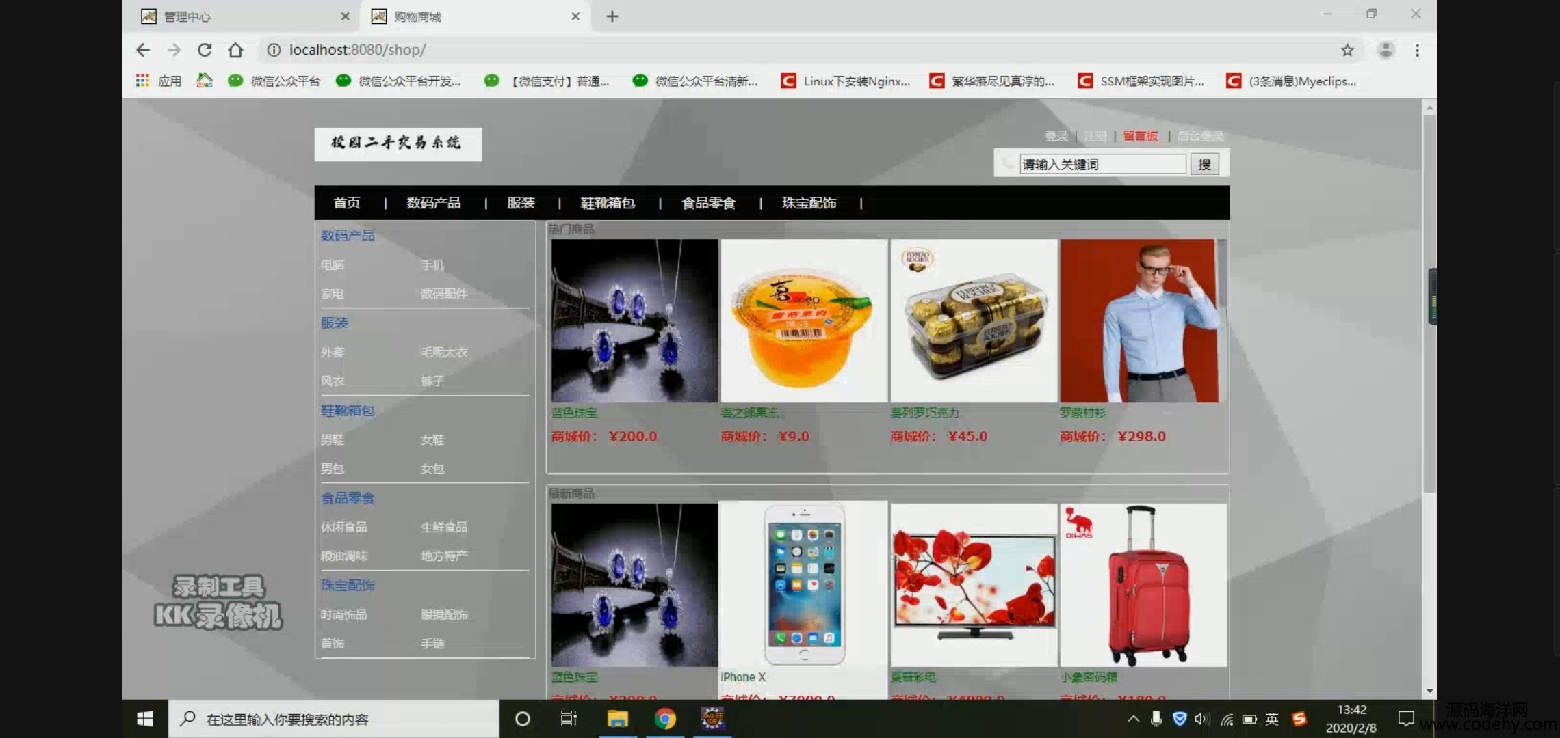Click the keyword search input field
Screen dimensions: 1560x738
1102,164
